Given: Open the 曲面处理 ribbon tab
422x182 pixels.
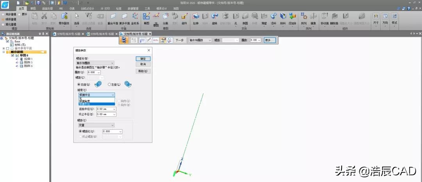Looking at the screenshot, I should (x=48, y=8).
